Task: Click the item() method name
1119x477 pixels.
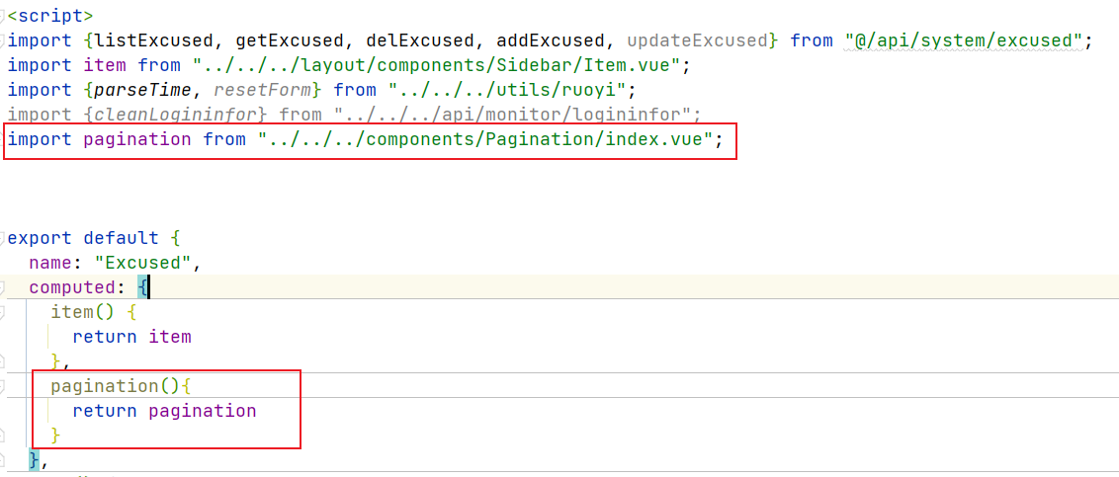Action: coord(72,312)
